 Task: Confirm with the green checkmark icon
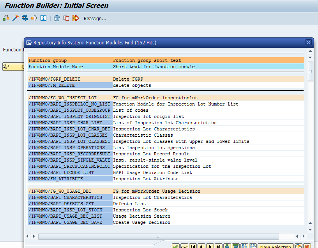pyautogui.click(x=175, y=245)
